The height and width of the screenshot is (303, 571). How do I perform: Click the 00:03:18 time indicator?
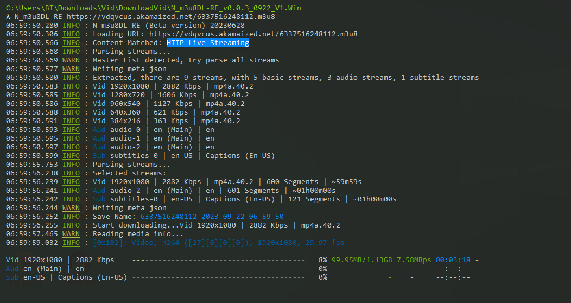[453, 260]
